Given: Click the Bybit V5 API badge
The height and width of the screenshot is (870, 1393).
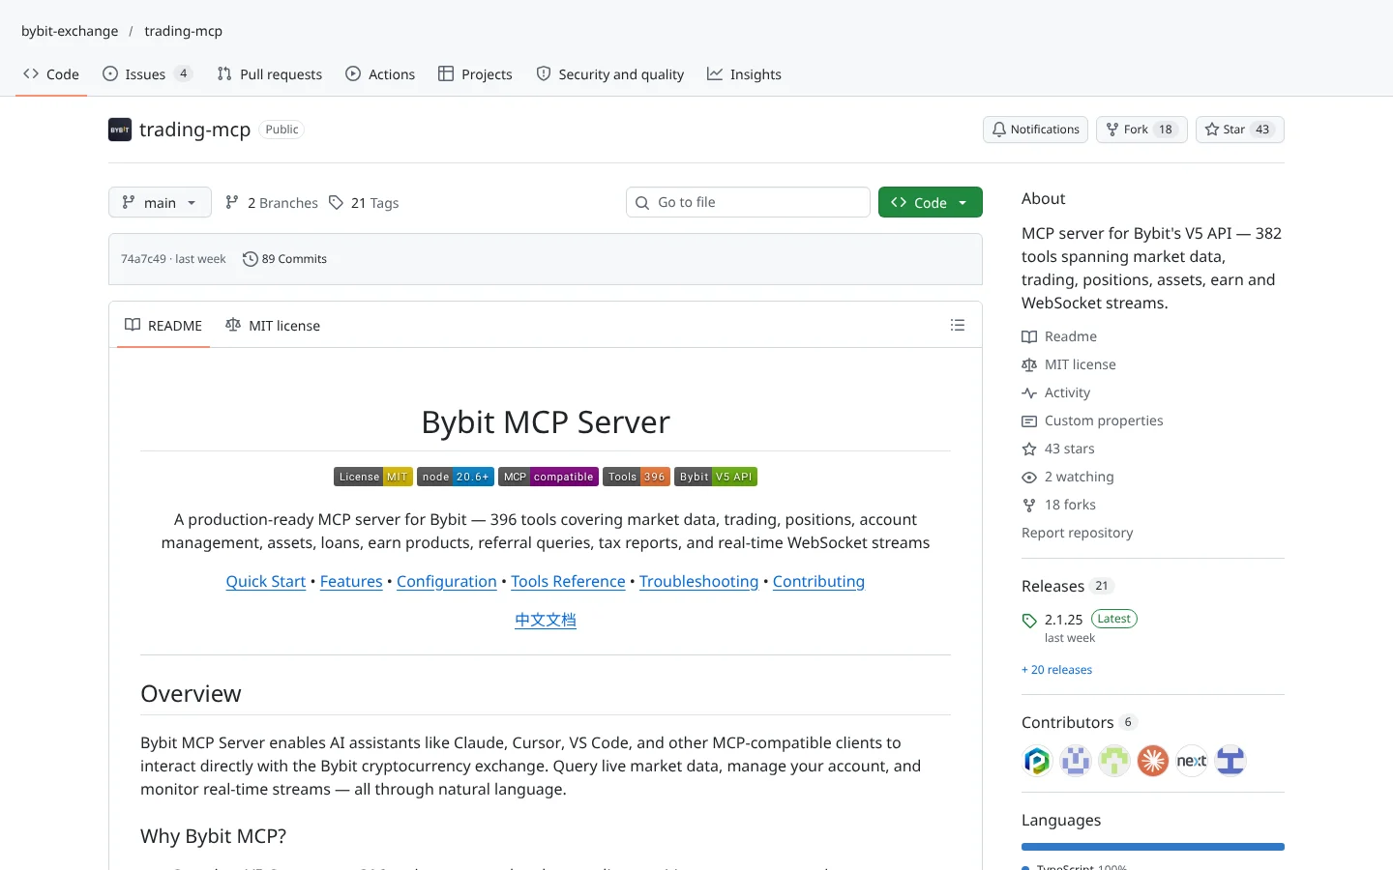Looking at the screenshot, I should tap(716, 477).
